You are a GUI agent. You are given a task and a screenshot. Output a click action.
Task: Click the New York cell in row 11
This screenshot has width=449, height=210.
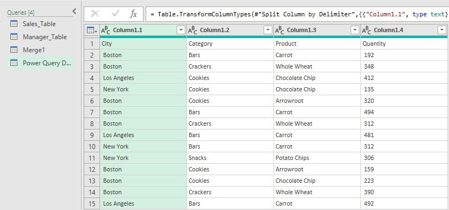143,158
